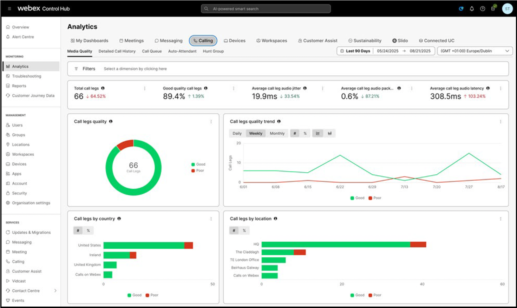Set trend interval to Monthly

[x=277, y=133]
